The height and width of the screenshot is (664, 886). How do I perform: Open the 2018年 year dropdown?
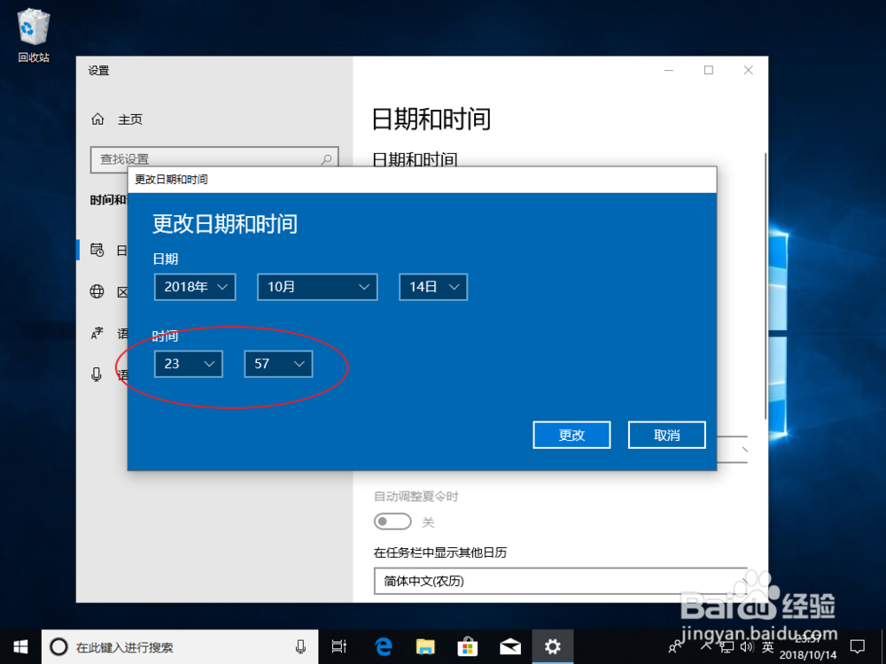click(195, 288)
